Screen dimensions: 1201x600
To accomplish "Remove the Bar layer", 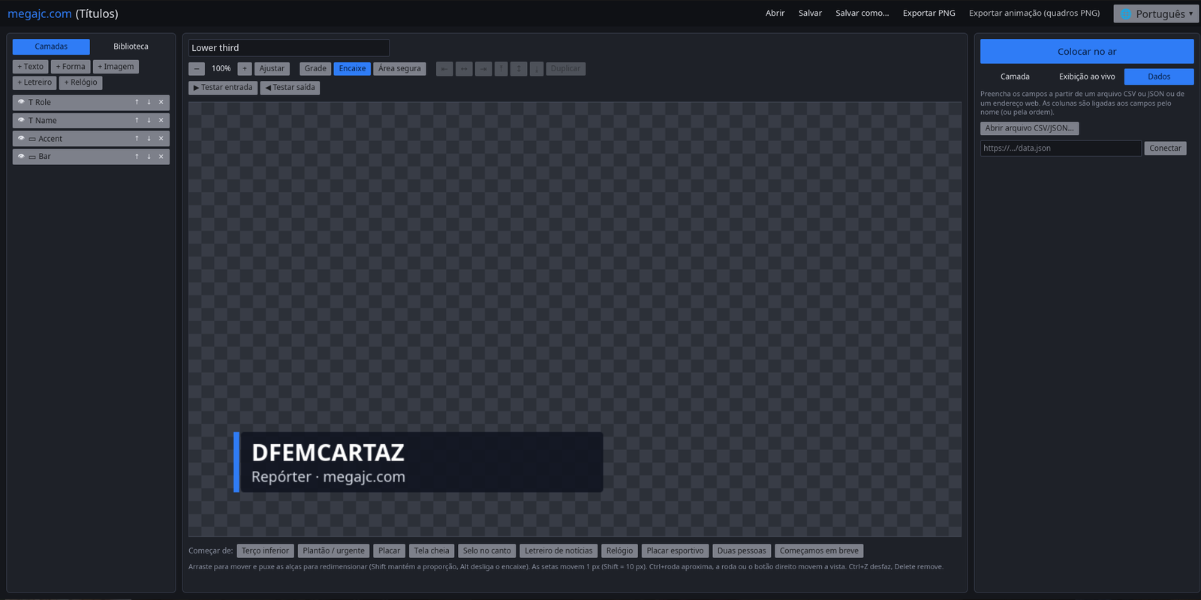I will coord(161,157).
